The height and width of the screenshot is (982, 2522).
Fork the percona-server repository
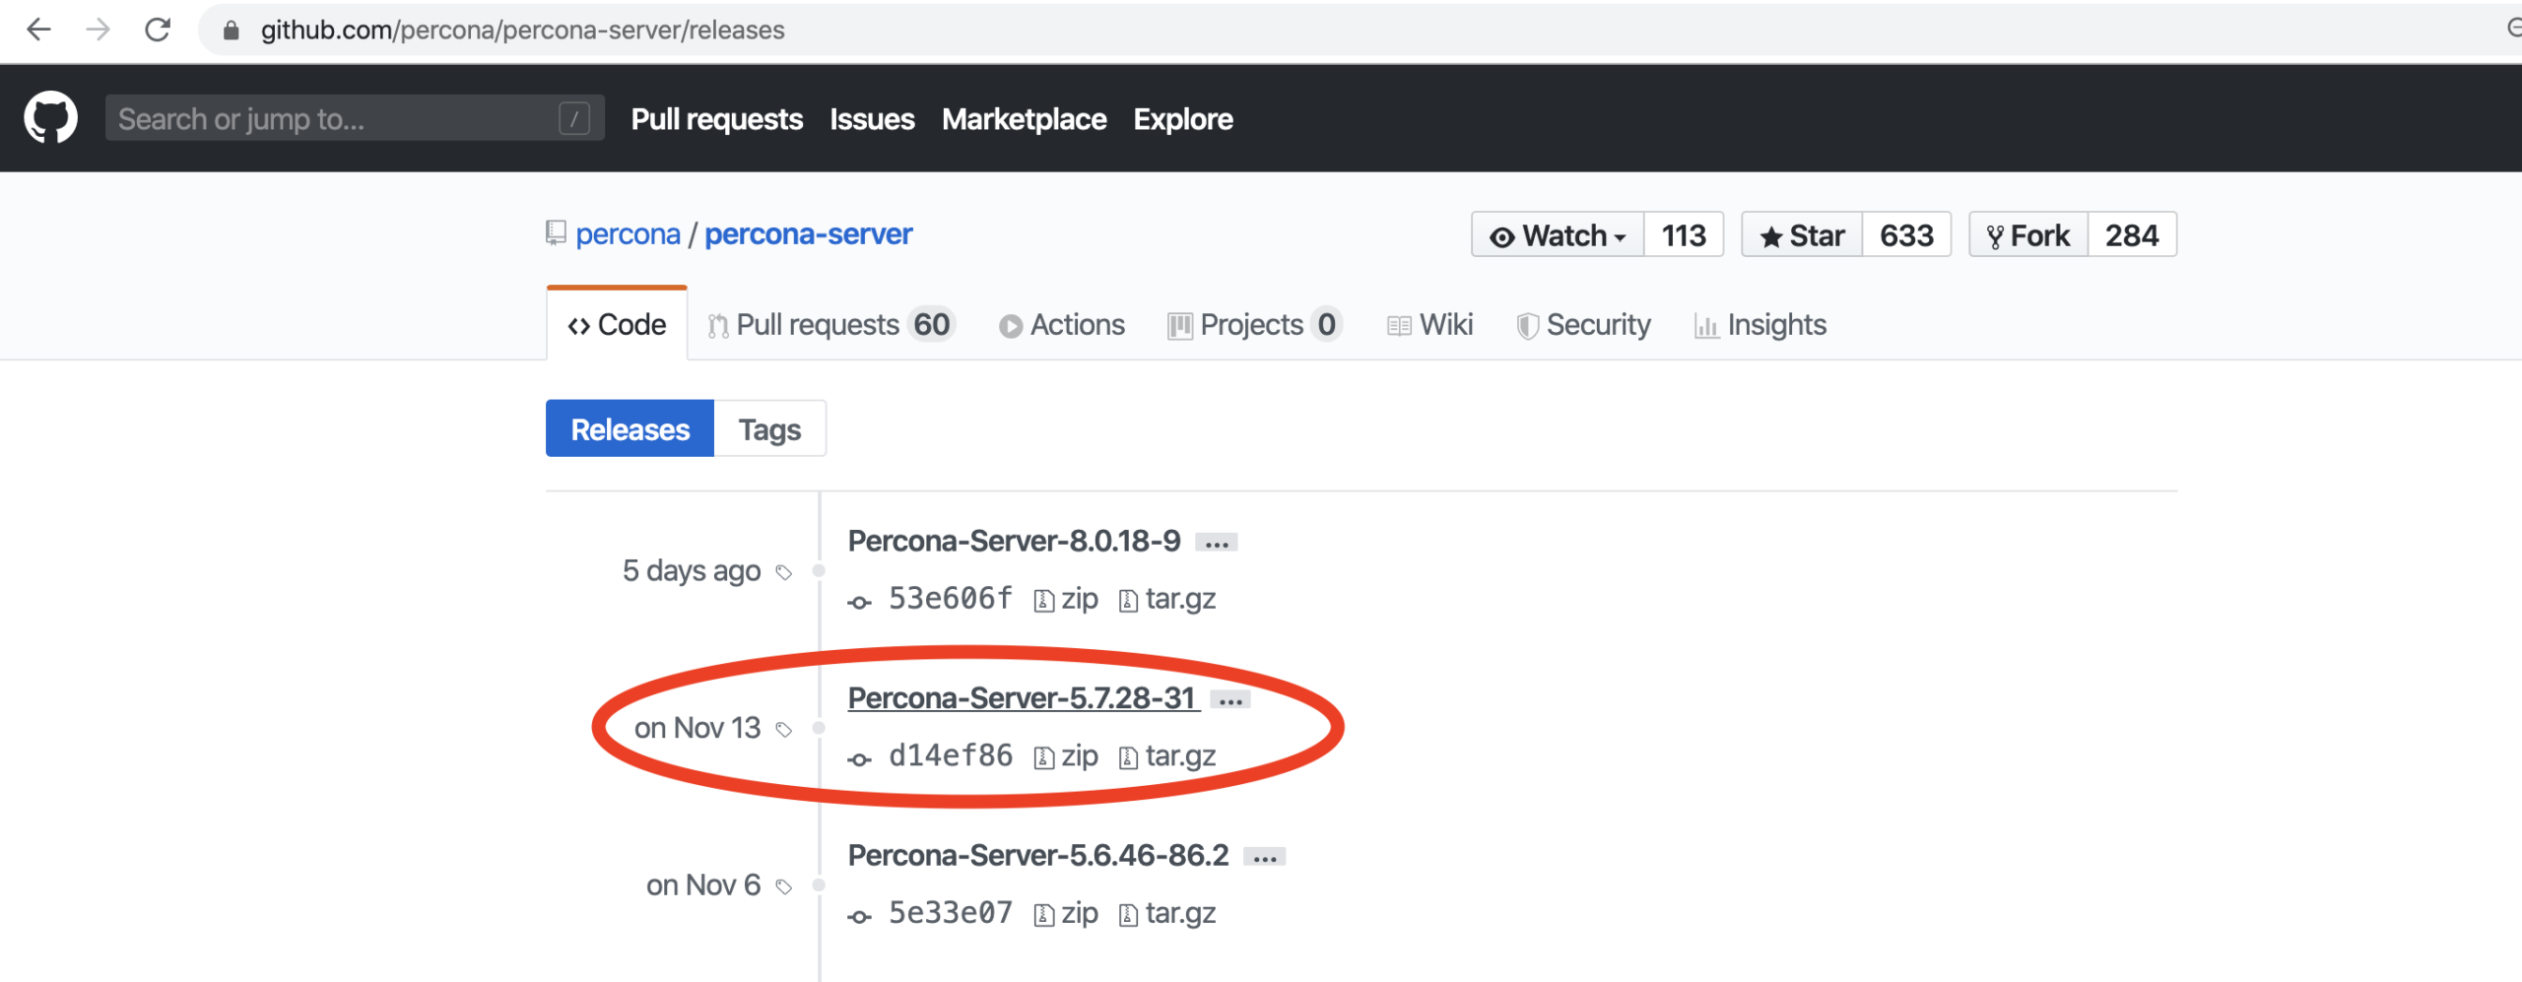pos(2027,235)
